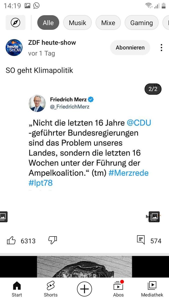Like the post with thumbs up
The height and width of the screenshot is (300, 169).
(11, 241)
